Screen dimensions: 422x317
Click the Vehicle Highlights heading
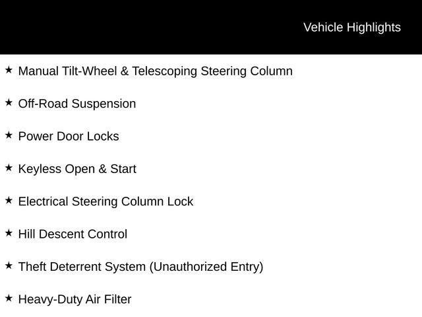(x=351, y=27)
